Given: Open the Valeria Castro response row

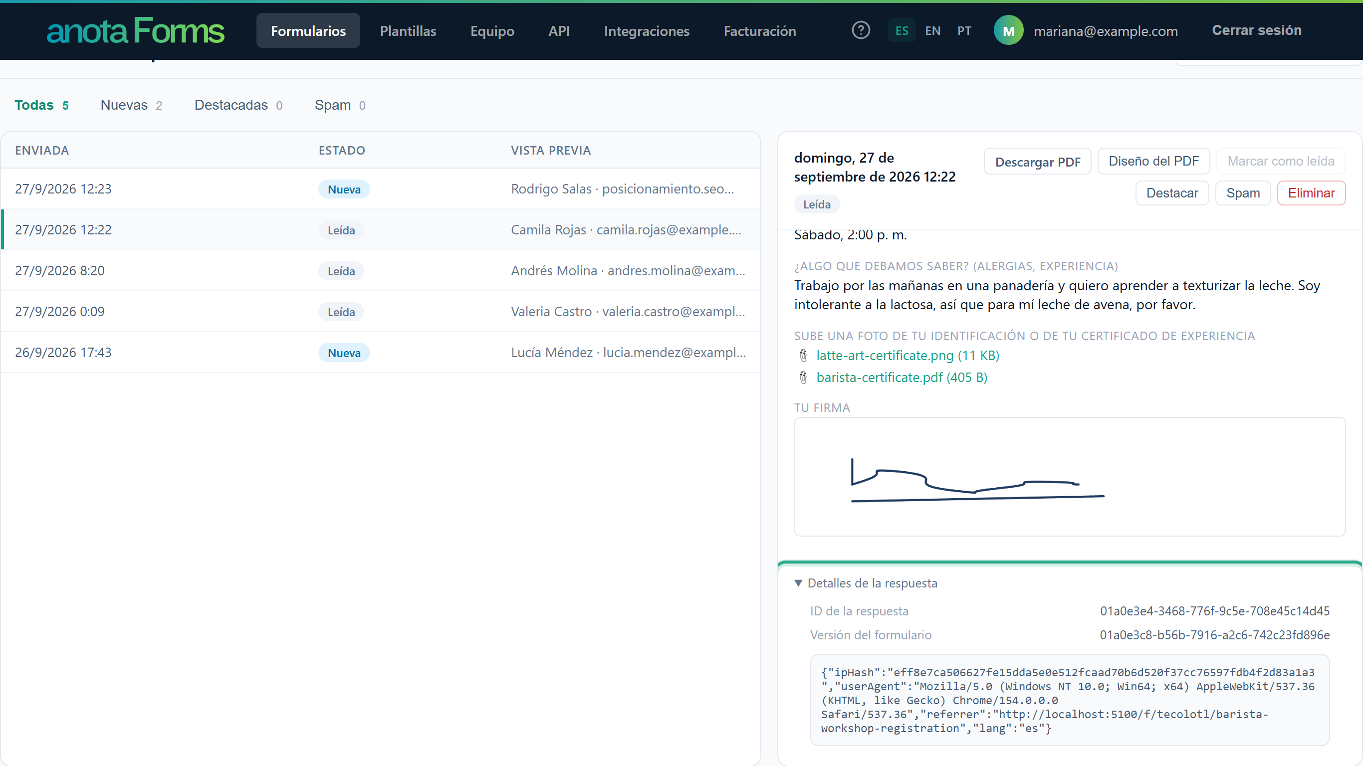Looking at the screenshot, I should point(381,312).
